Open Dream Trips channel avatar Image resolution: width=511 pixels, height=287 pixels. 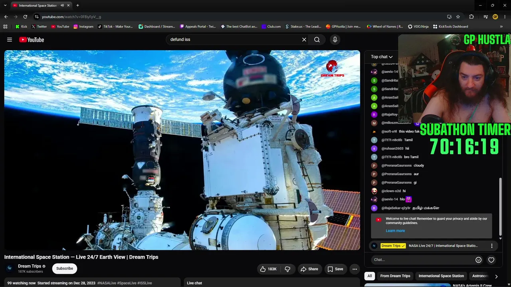[x=10, y=268]
